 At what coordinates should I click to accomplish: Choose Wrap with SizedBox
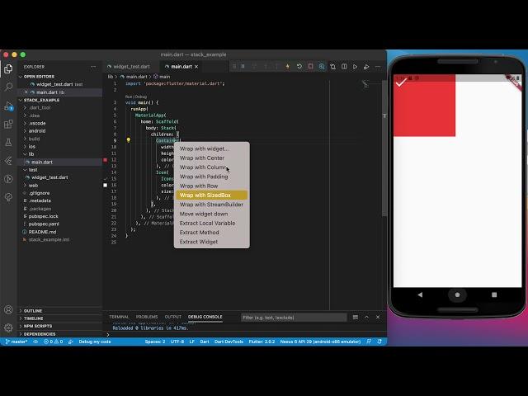(211, 195)
